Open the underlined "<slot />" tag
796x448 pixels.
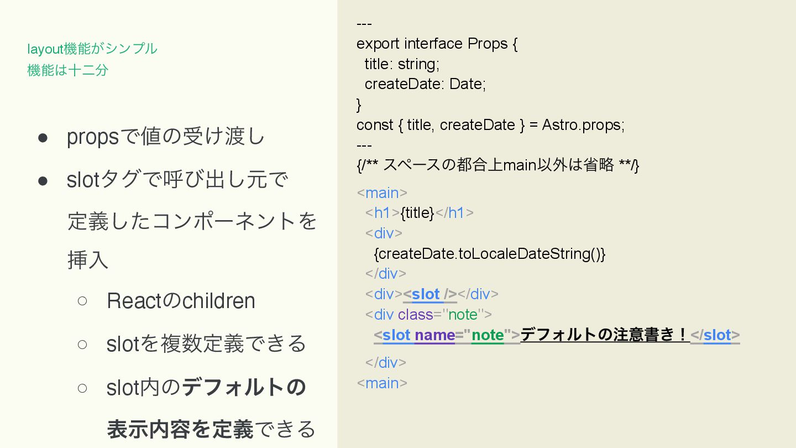(430, 294)
